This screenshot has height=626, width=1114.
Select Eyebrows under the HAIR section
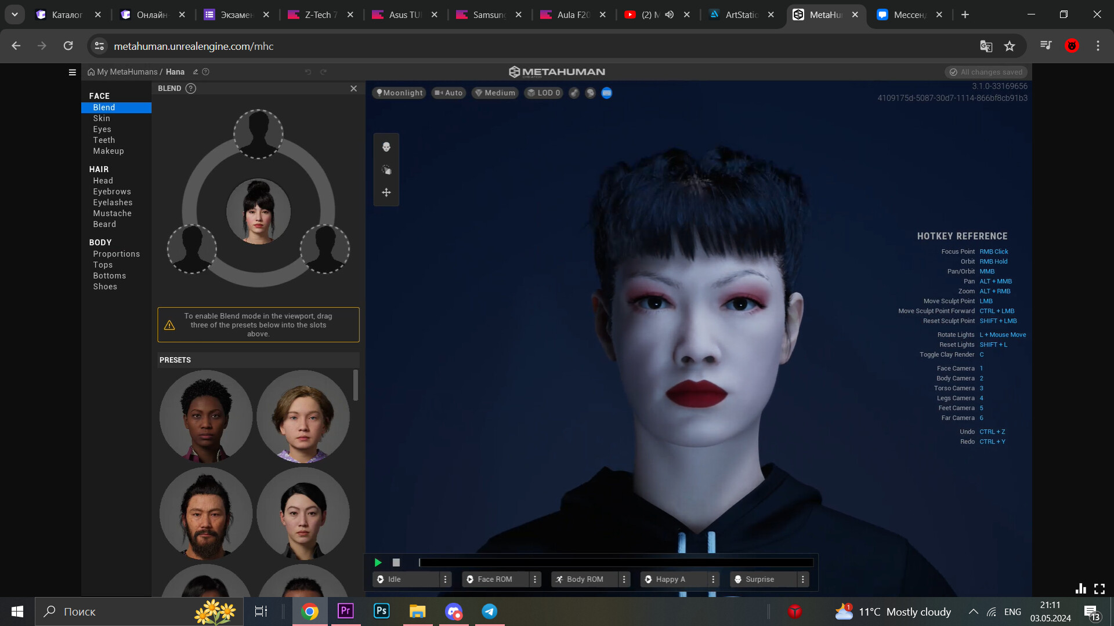click(112, 191)
